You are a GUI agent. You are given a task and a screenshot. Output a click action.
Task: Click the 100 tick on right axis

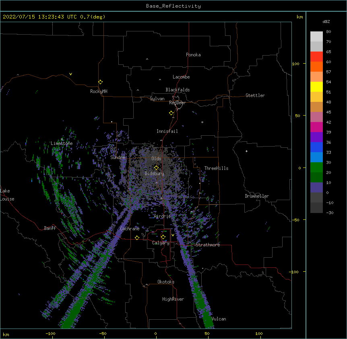coord(295,64)
